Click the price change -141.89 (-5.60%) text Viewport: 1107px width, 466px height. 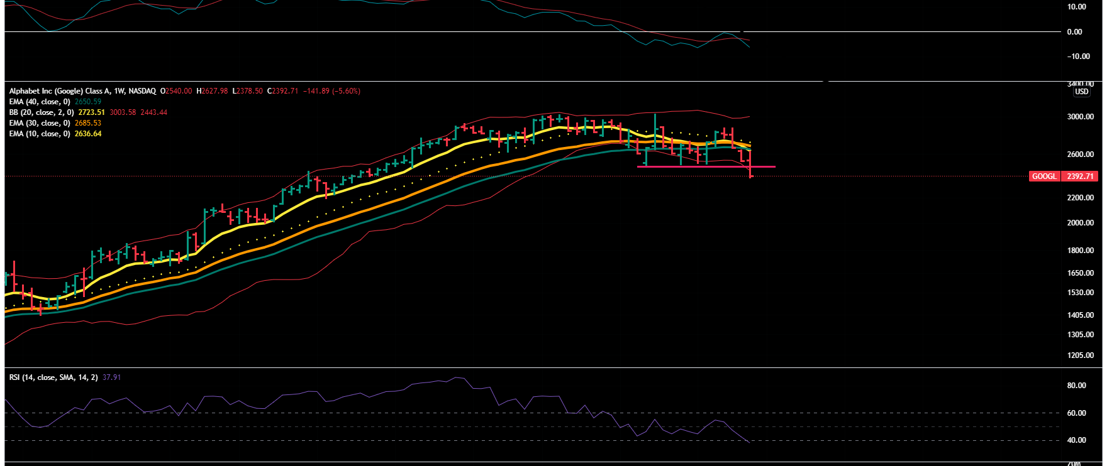pos(331,91)
